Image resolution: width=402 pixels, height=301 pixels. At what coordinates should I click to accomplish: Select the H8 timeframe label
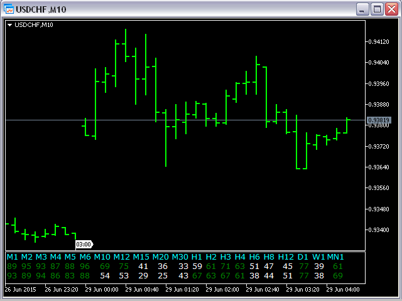click(x=269, y=256)
